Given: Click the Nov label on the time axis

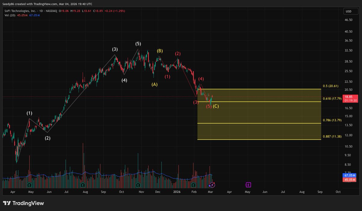Looking at the screenshot, I should coord(141,191).
